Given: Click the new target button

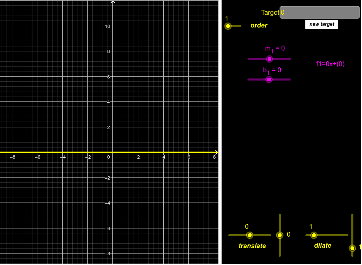Looking at the screenshot, I should (x=321, y=24).
